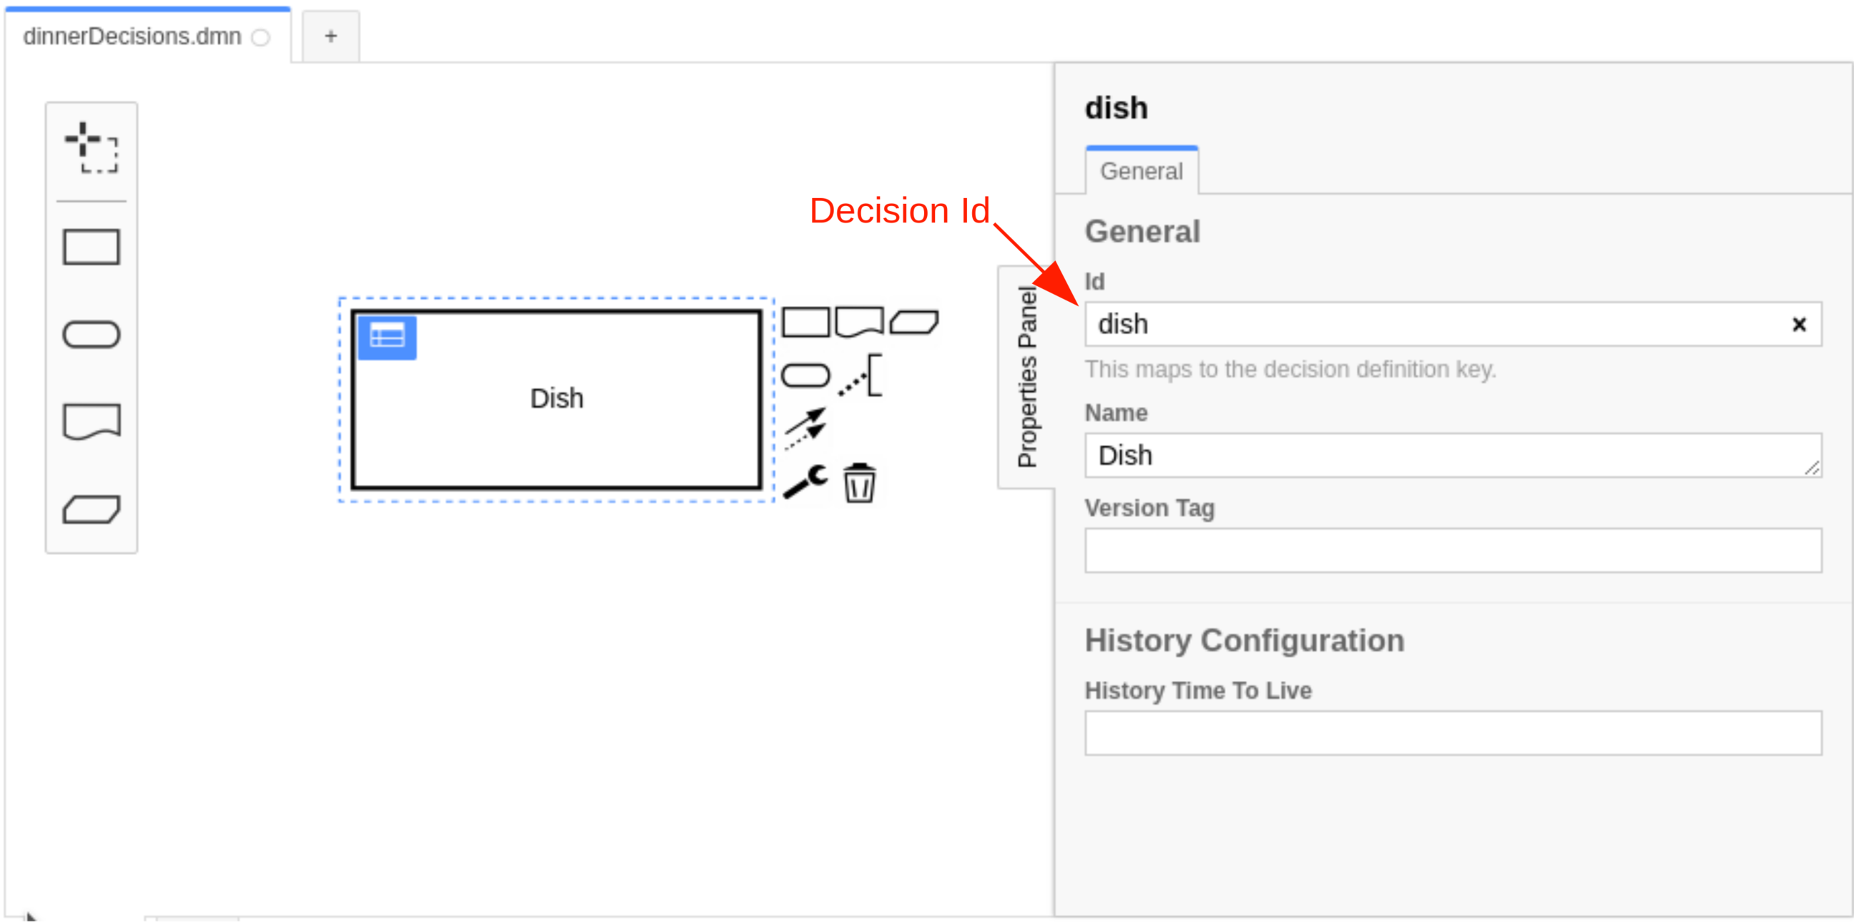Append a decision to the Dish element
Screen dimensions: 1854x922
coord(806,323)
